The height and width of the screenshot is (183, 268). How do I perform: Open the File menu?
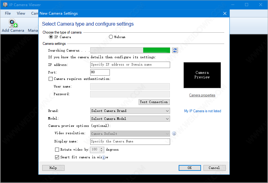click(8, 13)
